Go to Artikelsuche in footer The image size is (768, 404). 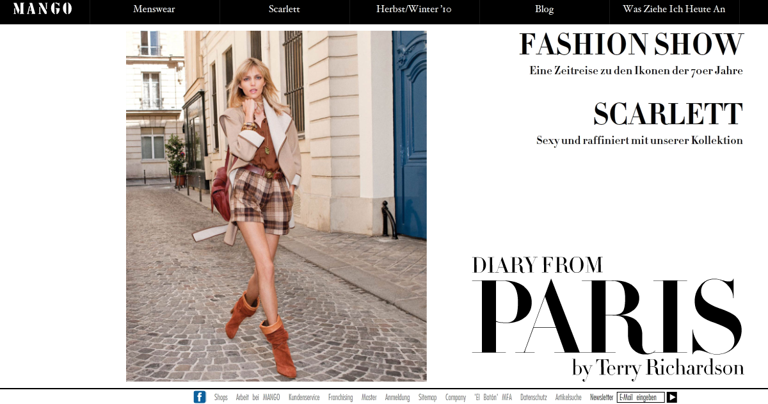tap(568, 398)
